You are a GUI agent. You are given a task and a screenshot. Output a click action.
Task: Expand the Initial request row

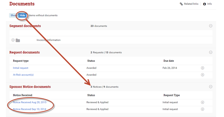click(203, 68)
